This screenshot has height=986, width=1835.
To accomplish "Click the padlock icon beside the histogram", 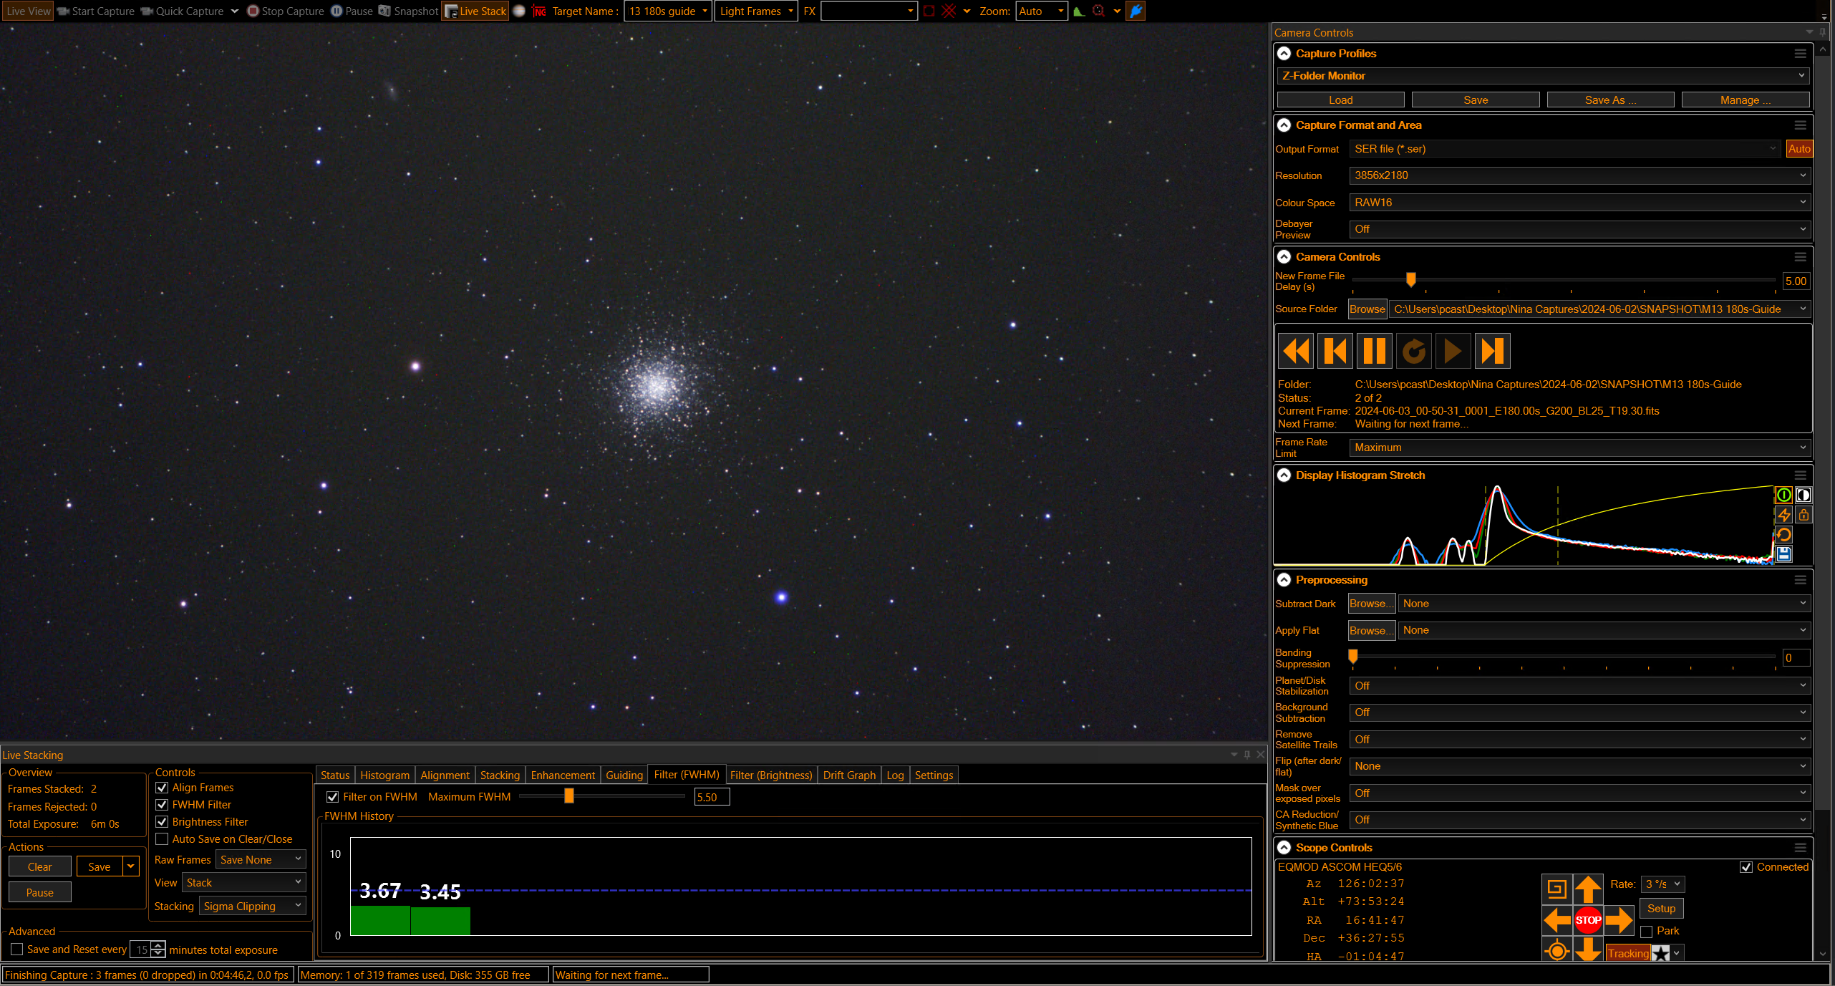I will pyautogui.click(x=1803, y=515).
